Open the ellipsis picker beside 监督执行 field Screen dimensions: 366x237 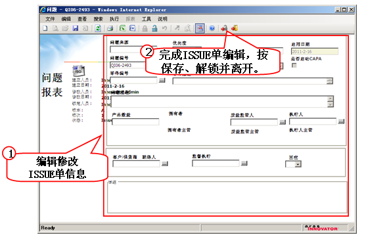244,163
